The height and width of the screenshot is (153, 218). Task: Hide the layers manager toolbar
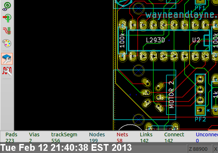click(x=7, y=59)
